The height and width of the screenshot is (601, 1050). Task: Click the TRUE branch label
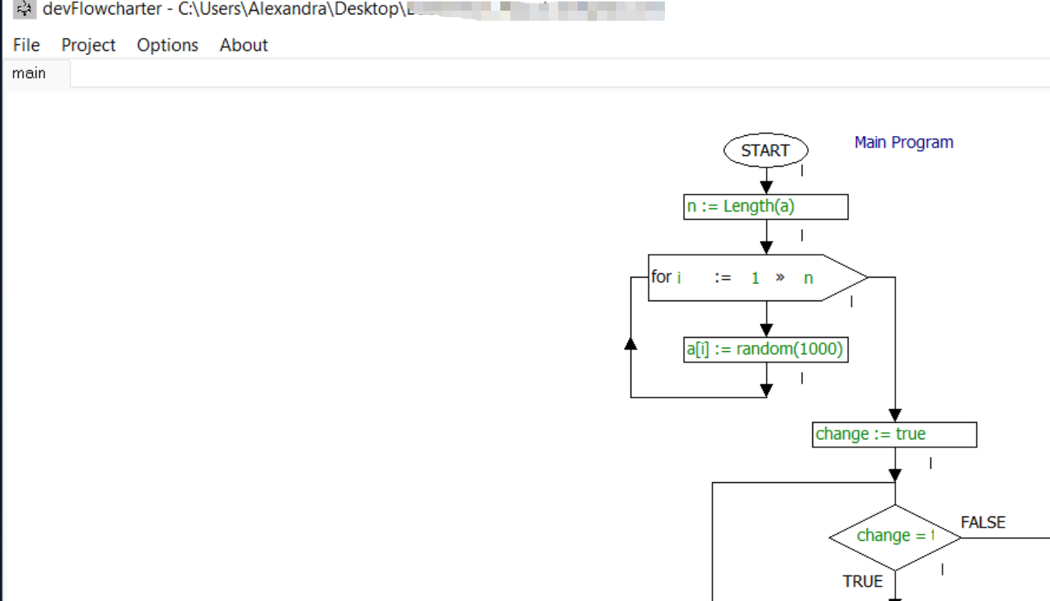pyautogui.click(x=862, y=582)
